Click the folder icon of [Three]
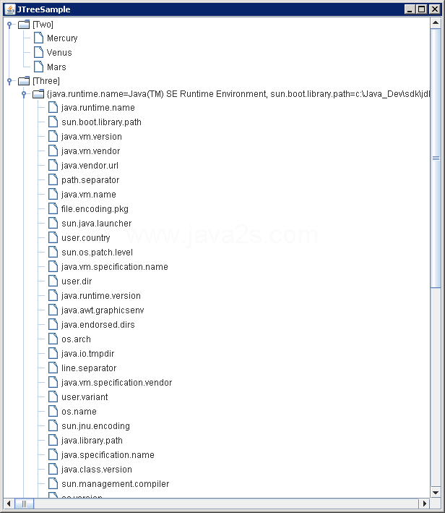The height and width of the screenshot is (513, 445). click(24, 81)
